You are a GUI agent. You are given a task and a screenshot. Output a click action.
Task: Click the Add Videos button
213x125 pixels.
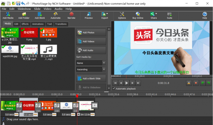(91, 41)
